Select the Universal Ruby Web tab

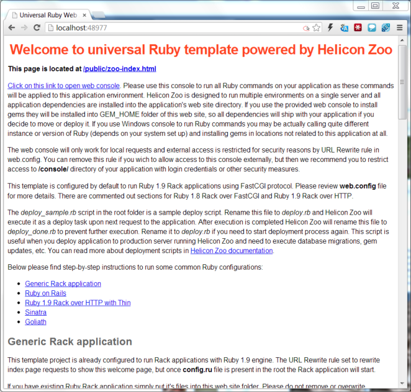click(x=47, y=14)
